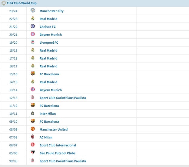189x167 pixels.
Task: Open Real Madrid link for 14/15 season
Action: click(x=48, y=82)
